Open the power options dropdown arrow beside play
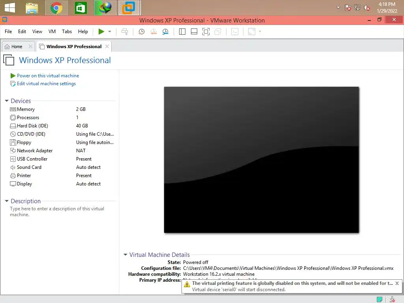The width and height of the screenshot is (404, 303). [x=110, y=32]
